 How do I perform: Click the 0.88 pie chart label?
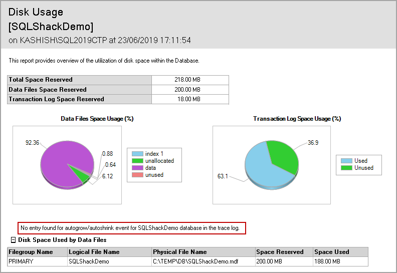108,154
